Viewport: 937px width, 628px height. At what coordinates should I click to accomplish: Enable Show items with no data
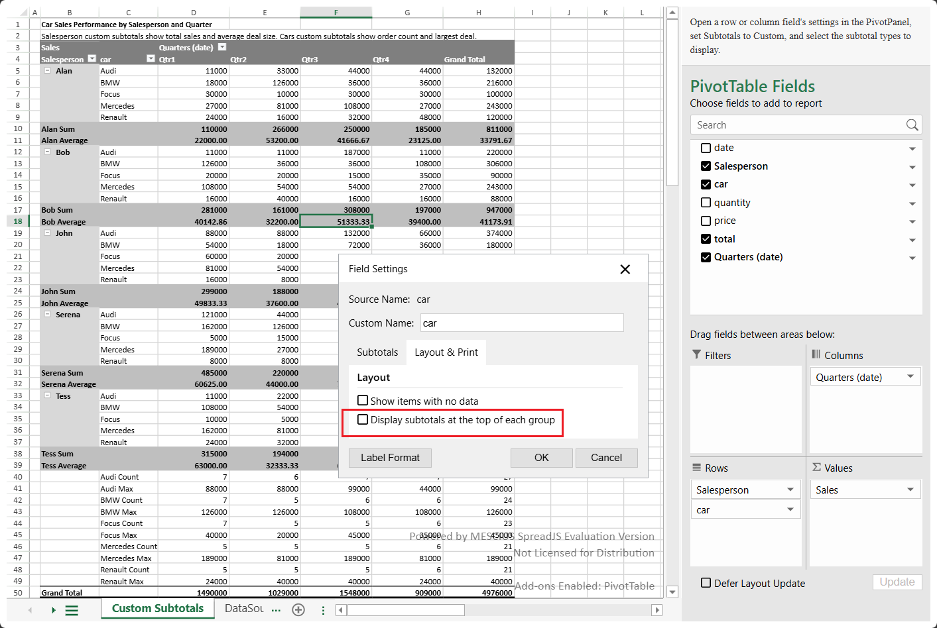363,400
